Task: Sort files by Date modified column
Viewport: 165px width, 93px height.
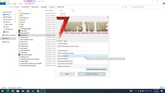Action: [49, 11]
